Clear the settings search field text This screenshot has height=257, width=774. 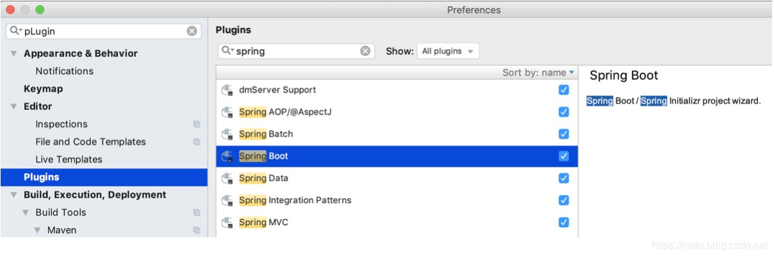click(x=192, y=31)
